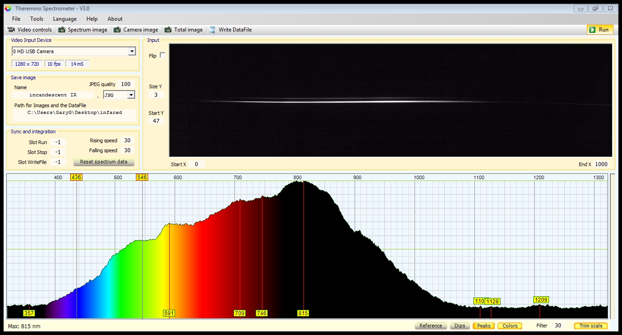Open the Language menu
622x335 pixels.
pyautogui.click(x=65, y=19)
